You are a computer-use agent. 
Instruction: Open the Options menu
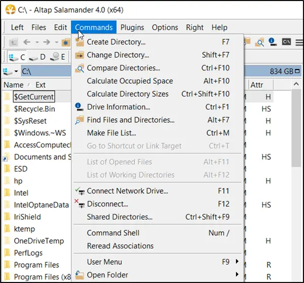(x=165, y=27)
